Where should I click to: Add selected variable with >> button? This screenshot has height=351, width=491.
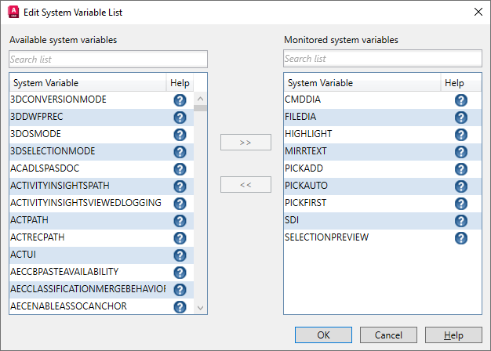[x=245, y=143]
